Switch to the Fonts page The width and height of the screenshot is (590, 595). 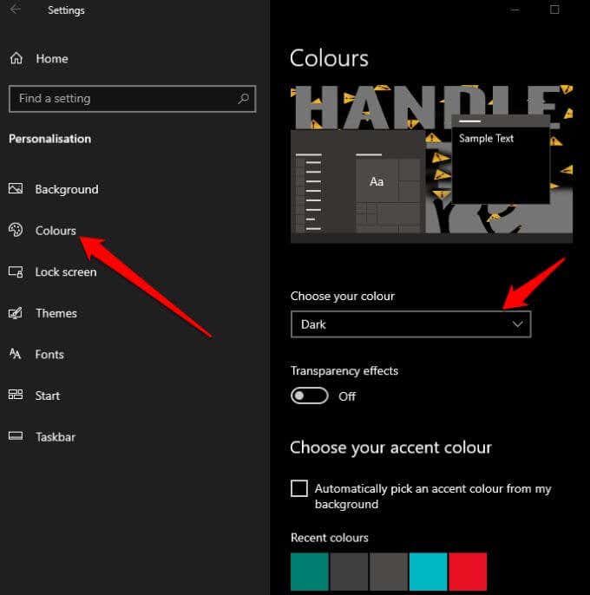pos(49,355)
